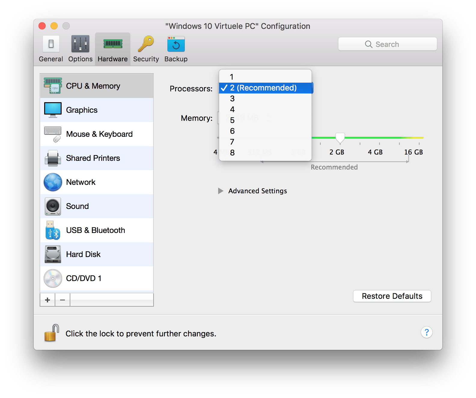The height and width of the screenshot is (398, 476).
Task: Select the Shared Printers printer icon
Action: 53,158
